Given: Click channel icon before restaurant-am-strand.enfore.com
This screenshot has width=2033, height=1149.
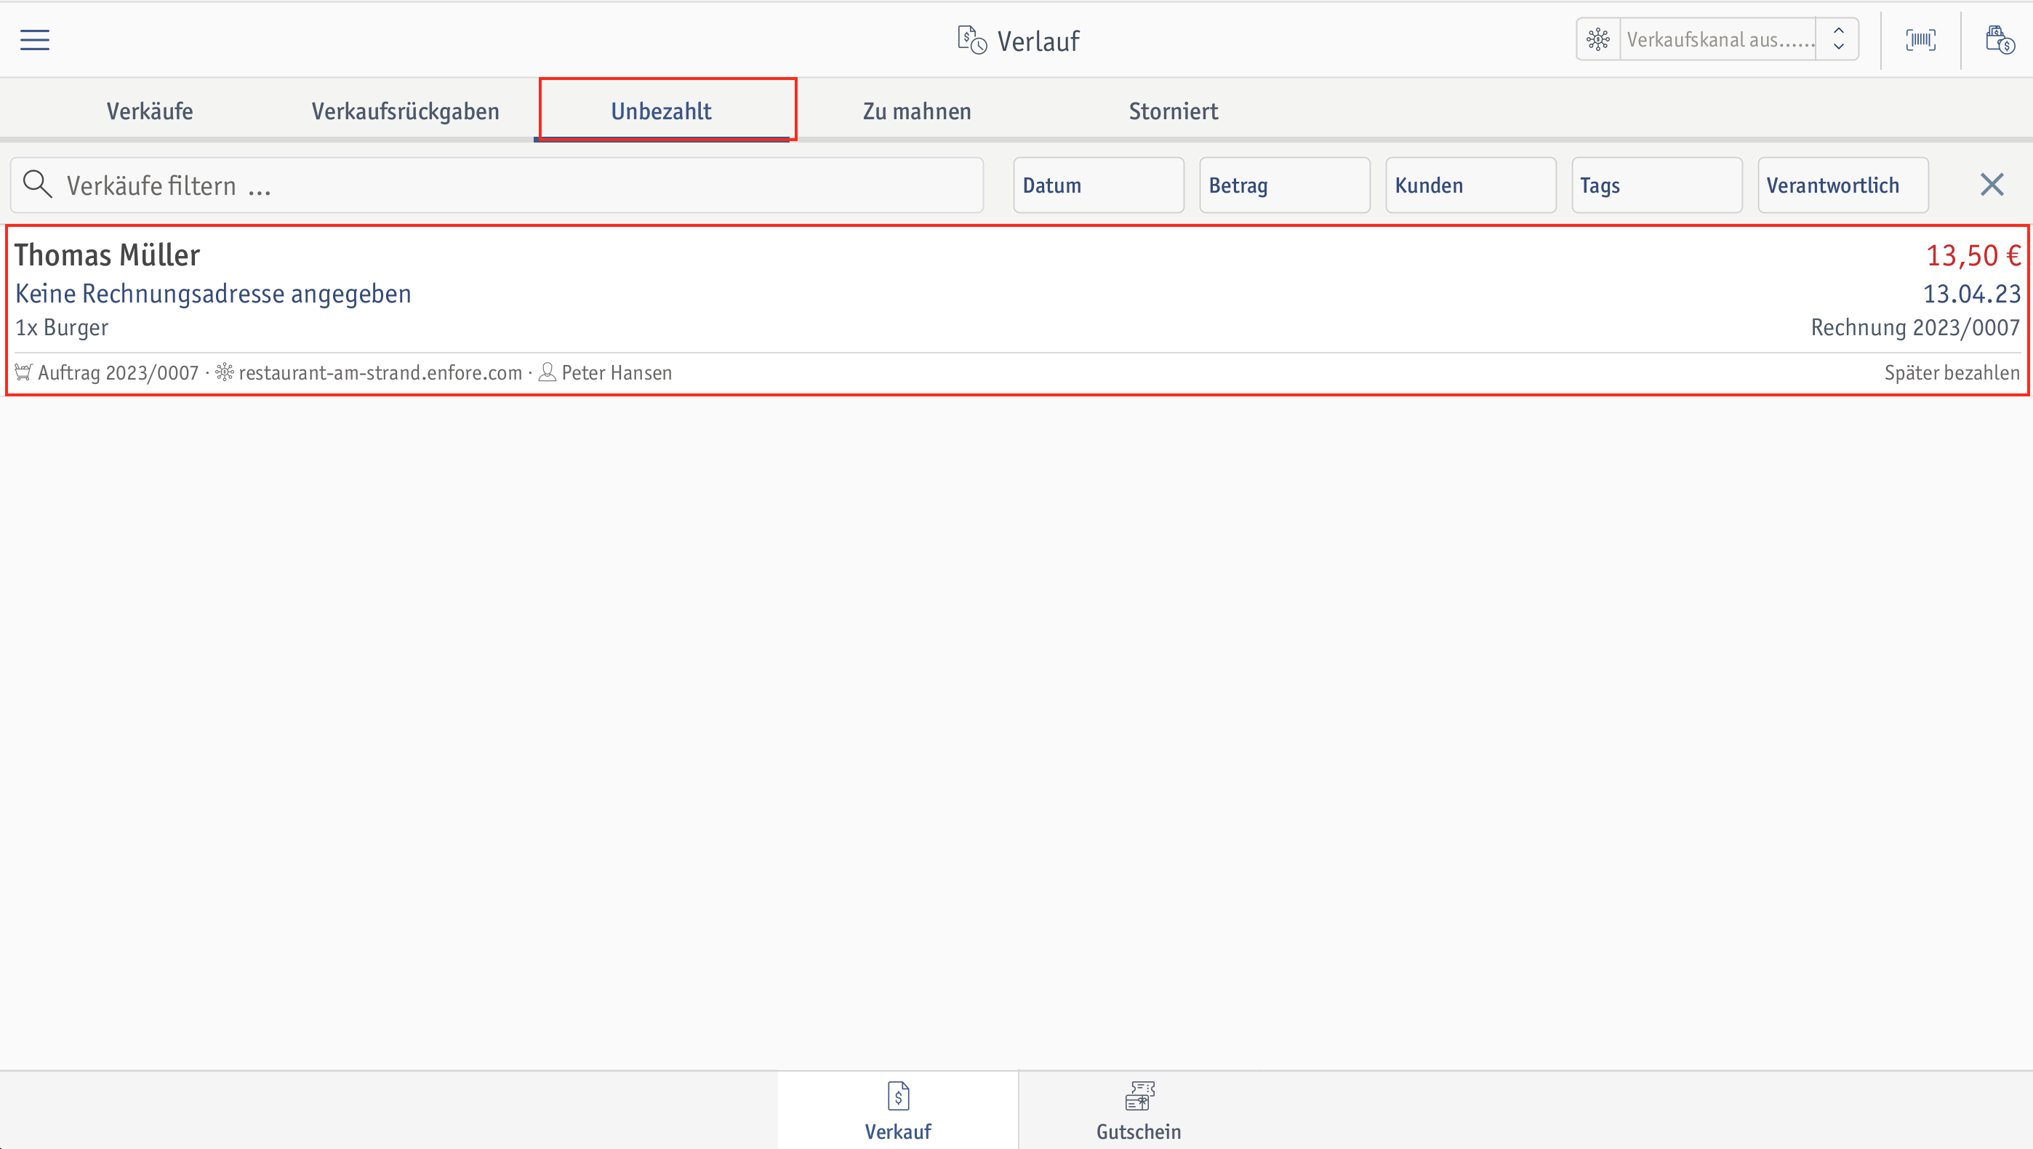Looking at the screenshot, I should pyautogui.click(x=225, y=372).
